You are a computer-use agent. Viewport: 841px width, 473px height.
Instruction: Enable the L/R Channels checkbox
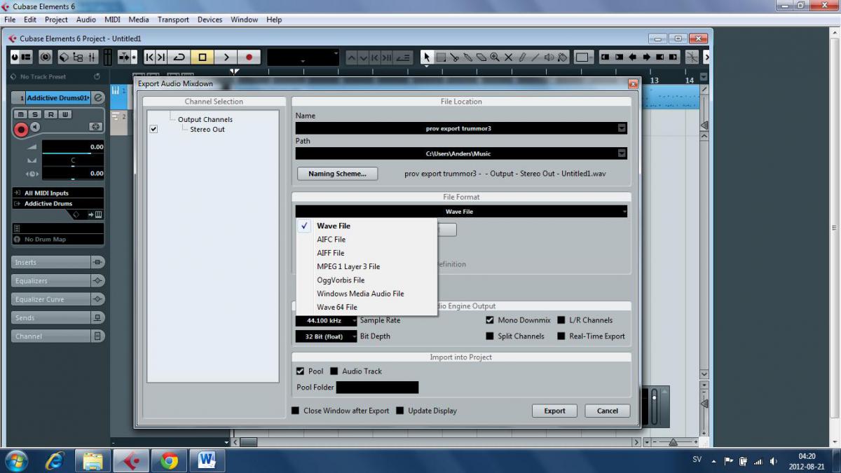561,320
